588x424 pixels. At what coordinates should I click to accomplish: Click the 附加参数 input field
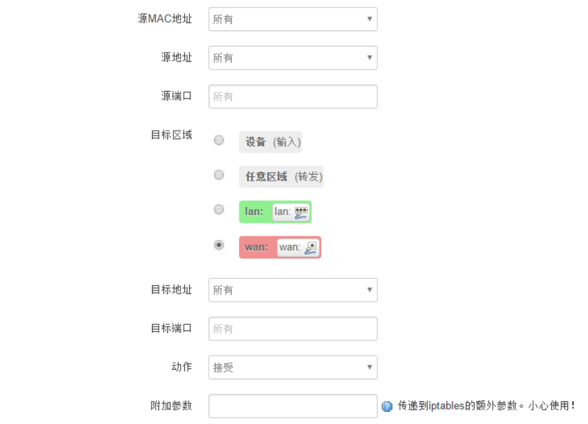(292, 405)
